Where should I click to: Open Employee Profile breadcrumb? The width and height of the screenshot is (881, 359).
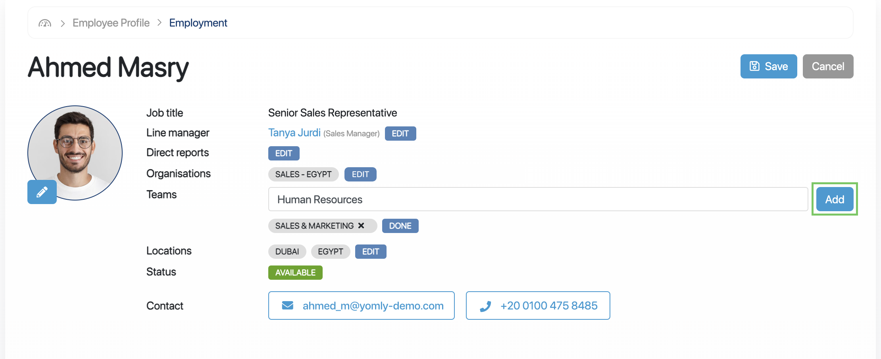111,23
